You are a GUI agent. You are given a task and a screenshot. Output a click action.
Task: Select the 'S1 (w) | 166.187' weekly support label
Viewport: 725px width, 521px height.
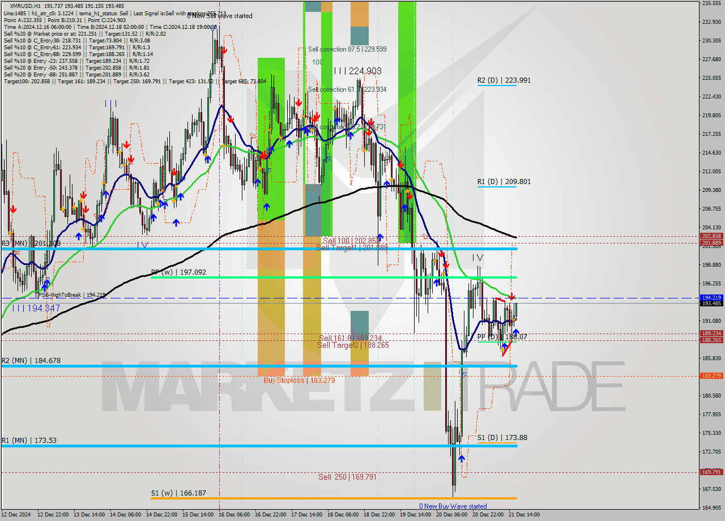point(178,493)
